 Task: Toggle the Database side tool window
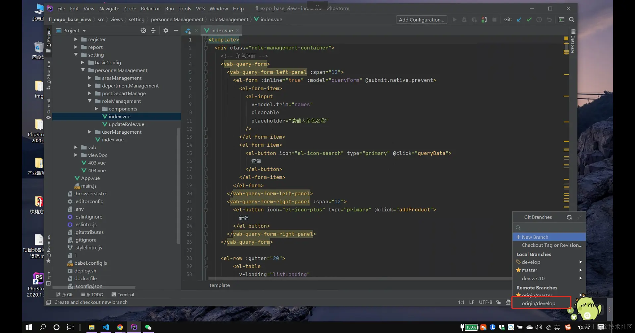573,41
